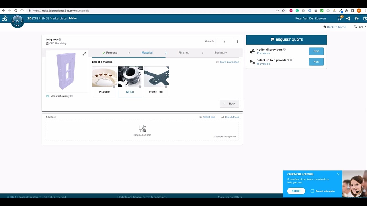This screenshot has height=206, width=367.
Task: Open info for Plastic material
Action: [x=114, y=87]
